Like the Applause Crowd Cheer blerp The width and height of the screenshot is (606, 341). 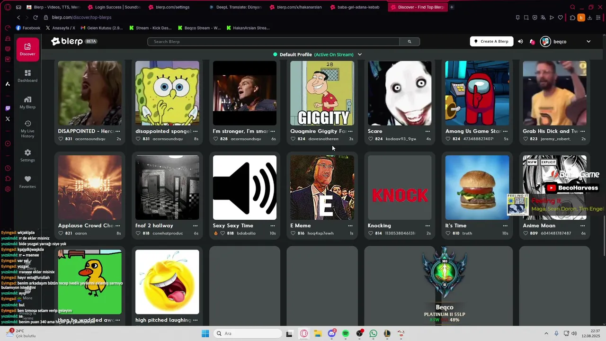tap(61, 233)
